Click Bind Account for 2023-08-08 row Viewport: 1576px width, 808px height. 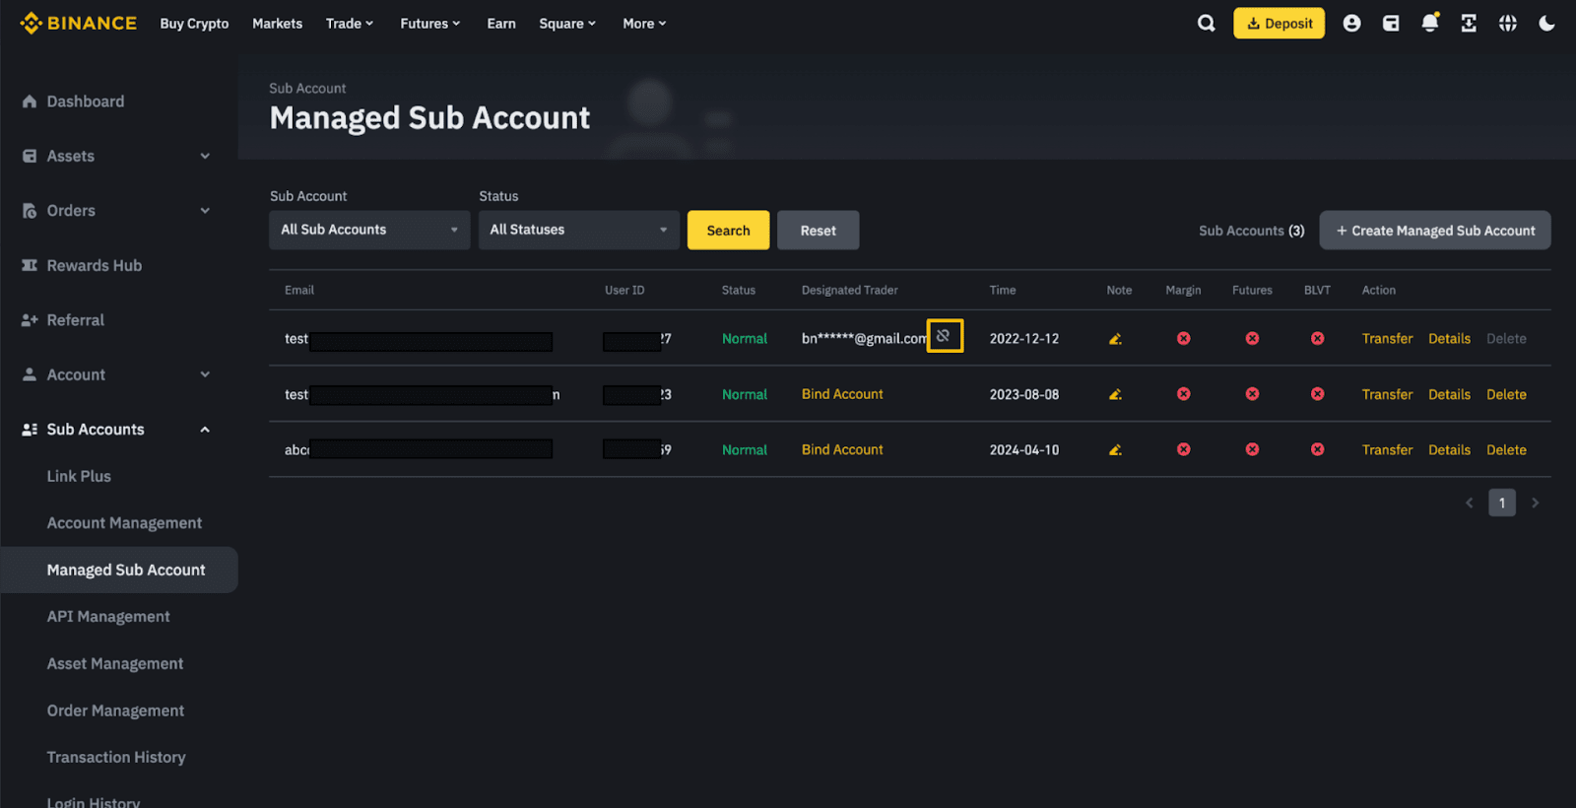[842, 394]
